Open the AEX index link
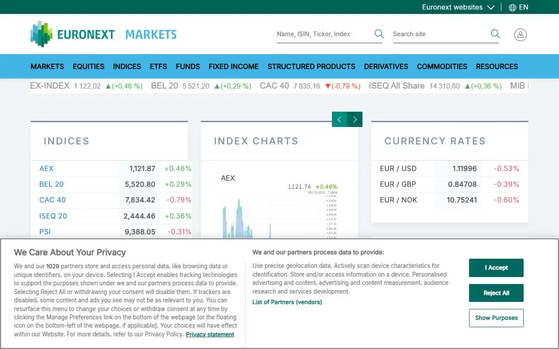This screenshot has width=559, height=349. coord(46,168)
